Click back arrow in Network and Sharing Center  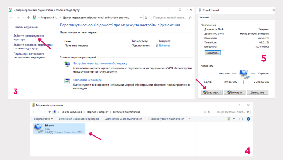[11, 18]
